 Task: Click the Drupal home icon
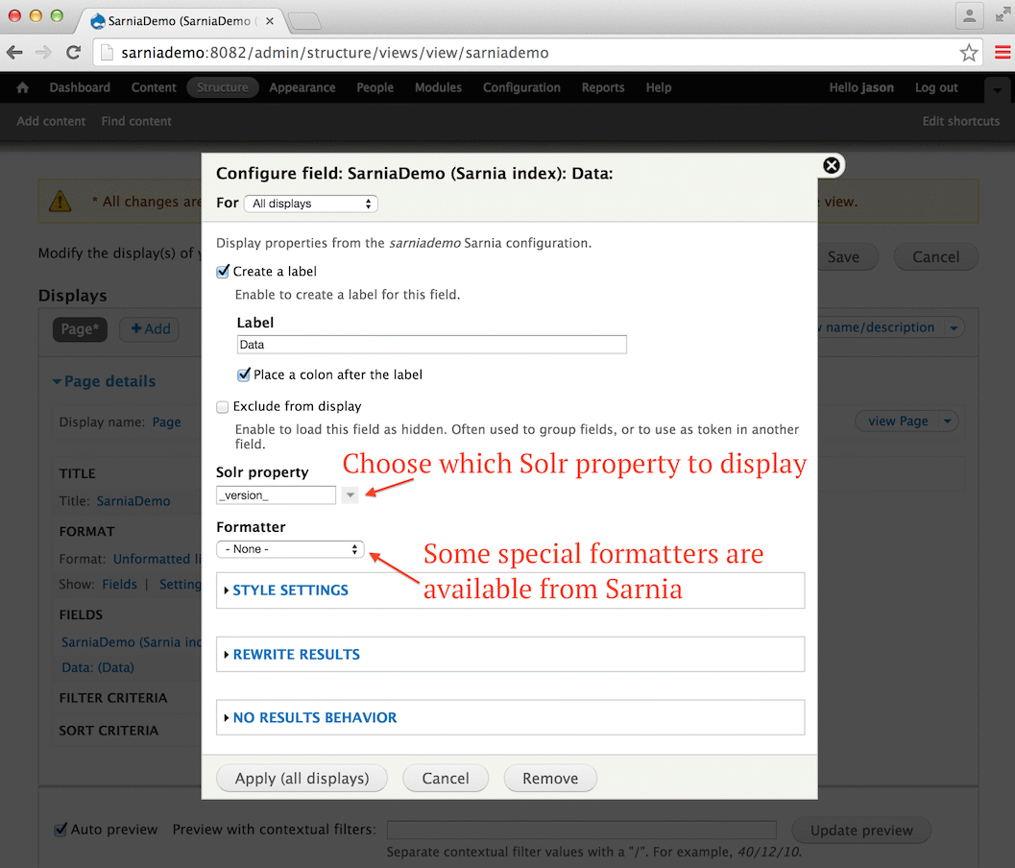point(23,87)
